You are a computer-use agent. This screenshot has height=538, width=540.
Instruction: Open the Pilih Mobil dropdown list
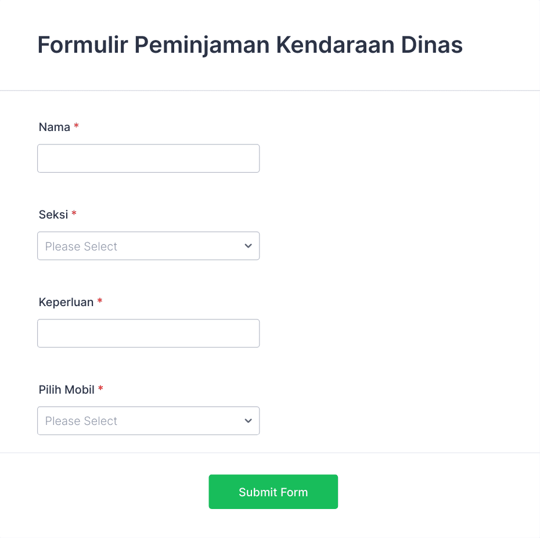[149, 421]
